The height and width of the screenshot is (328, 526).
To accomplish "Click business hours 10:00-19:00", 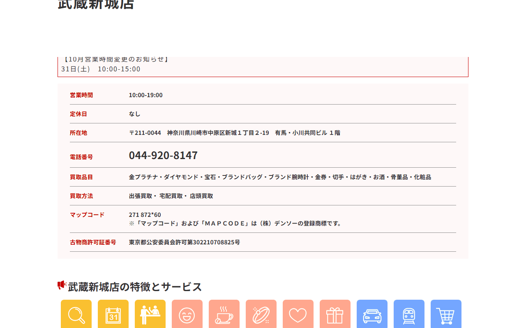I will tap(146, 95).
